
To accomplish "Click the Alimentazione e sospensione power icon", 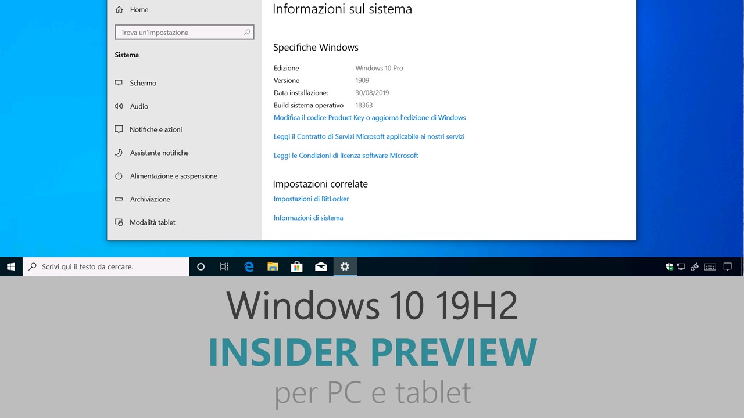I will [119, 176].
